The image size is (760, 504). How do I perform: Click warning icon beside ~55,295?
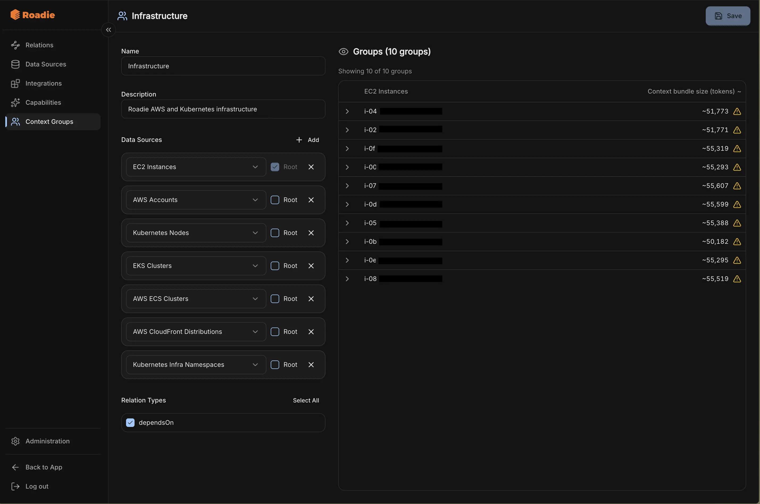(x=737, y=260)
